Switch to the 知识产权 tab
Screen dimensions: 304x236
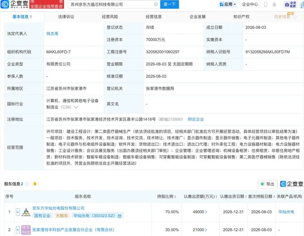point(242,17)
